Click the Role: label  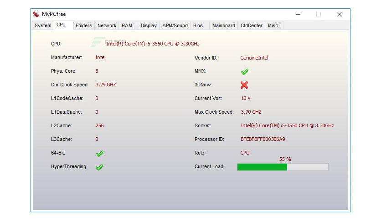point(200,153)
